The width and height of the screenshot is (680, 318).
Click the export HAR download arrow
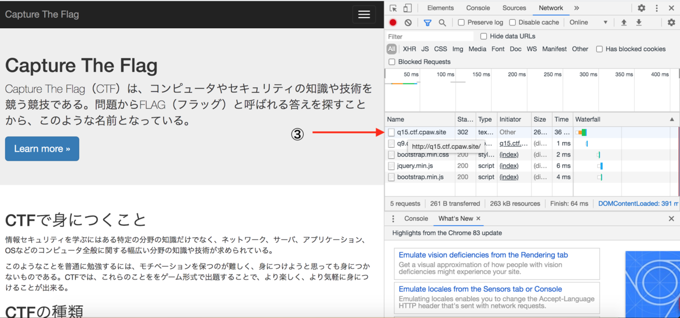coord(639,23)
